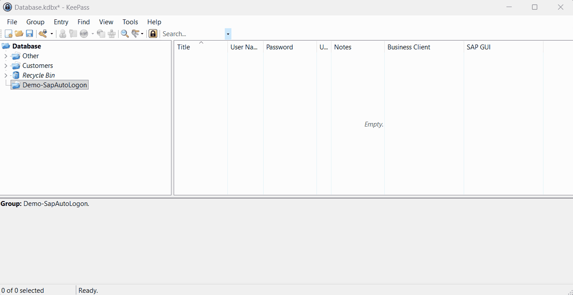Image resolution: width=573 pixels, height=295 pixels.
Task: Sort by the Password column header
Action: (290, 47)
